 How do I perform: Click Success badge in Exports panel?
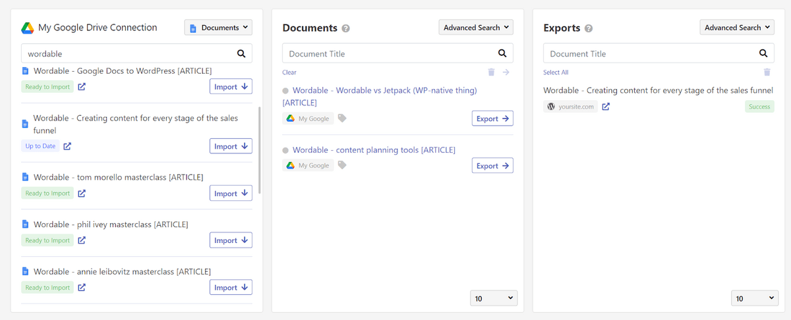759,107
